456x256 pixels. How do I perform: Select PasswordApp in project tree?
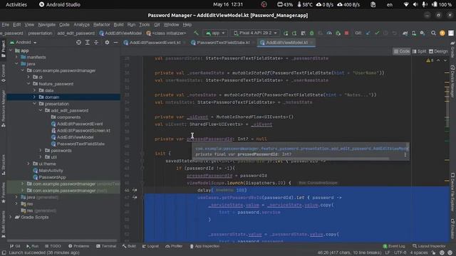tap(49, 177)
